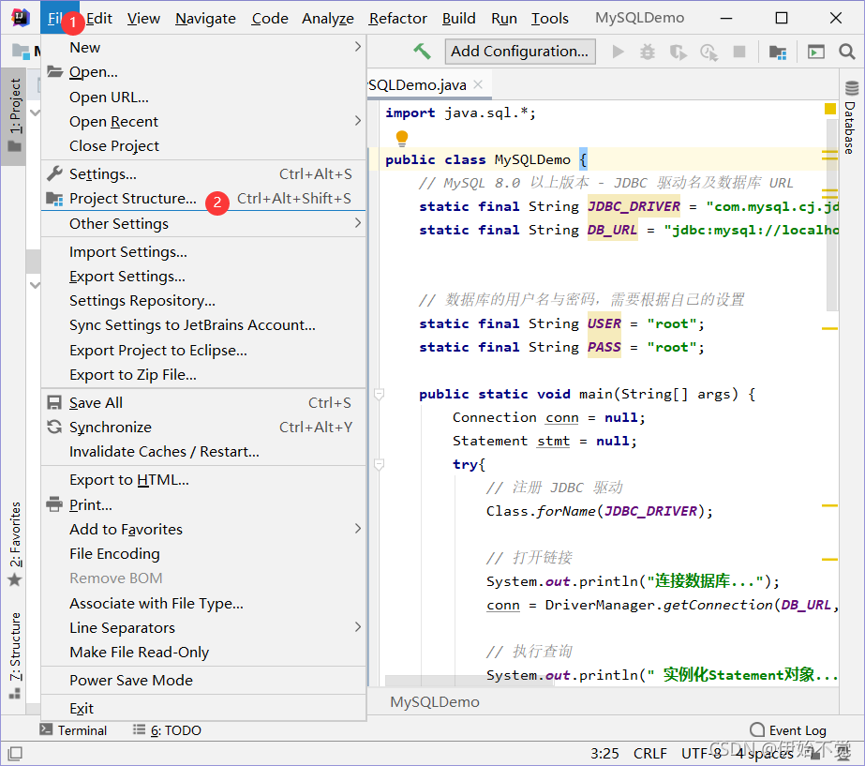Click the Debug bug icon
Image resolution: width=865 pixels, height=766 pixels.
pyautogui.click(x=647, y=52)
